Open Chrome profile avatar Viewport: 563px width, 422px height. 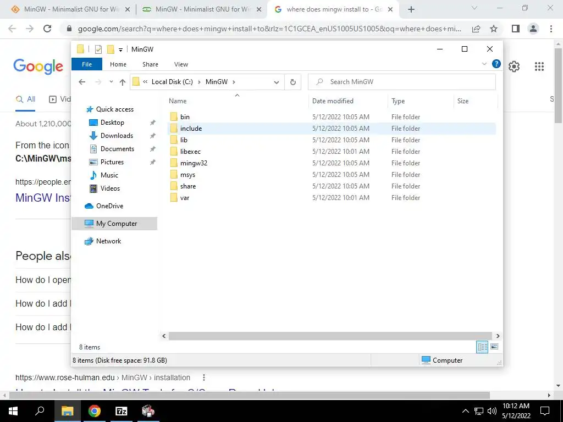pyautogui.click(x=533, y=29)
